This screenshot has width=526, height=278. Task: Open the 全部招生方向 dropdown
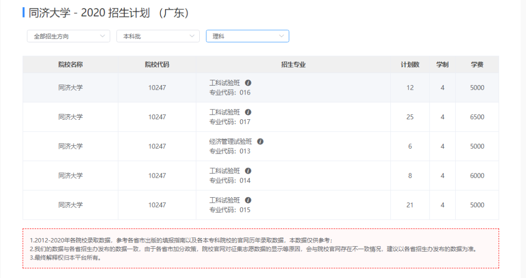click(69, 36)
